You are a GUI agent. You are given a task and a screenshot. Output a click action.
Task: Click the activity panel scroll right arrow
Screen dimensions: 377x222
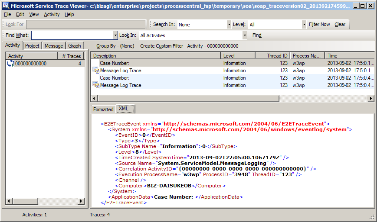pyautogui.click(x=81, y=201)
